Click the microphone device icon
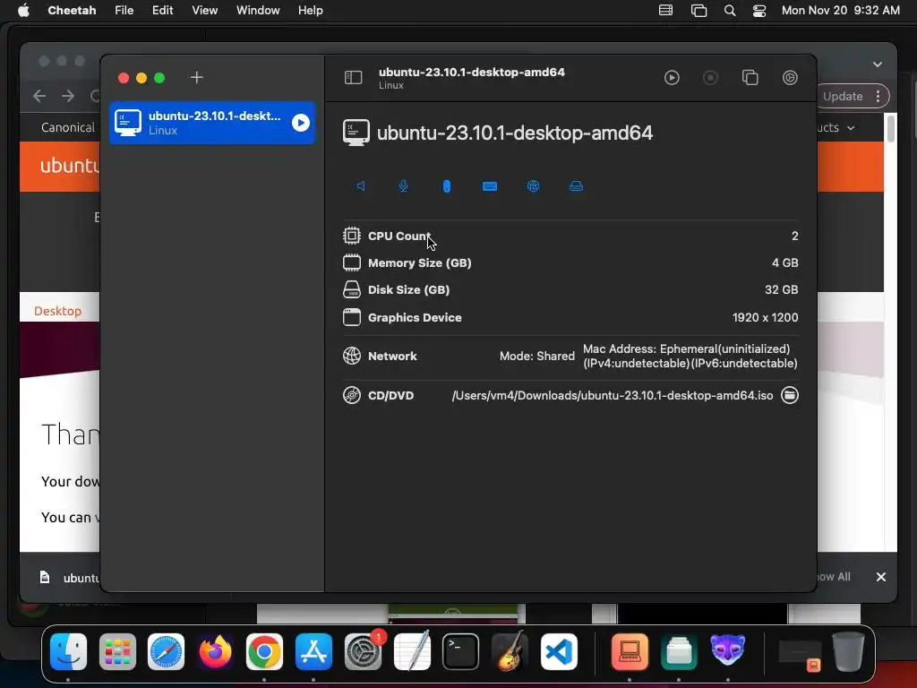 (x=404, y=186)
